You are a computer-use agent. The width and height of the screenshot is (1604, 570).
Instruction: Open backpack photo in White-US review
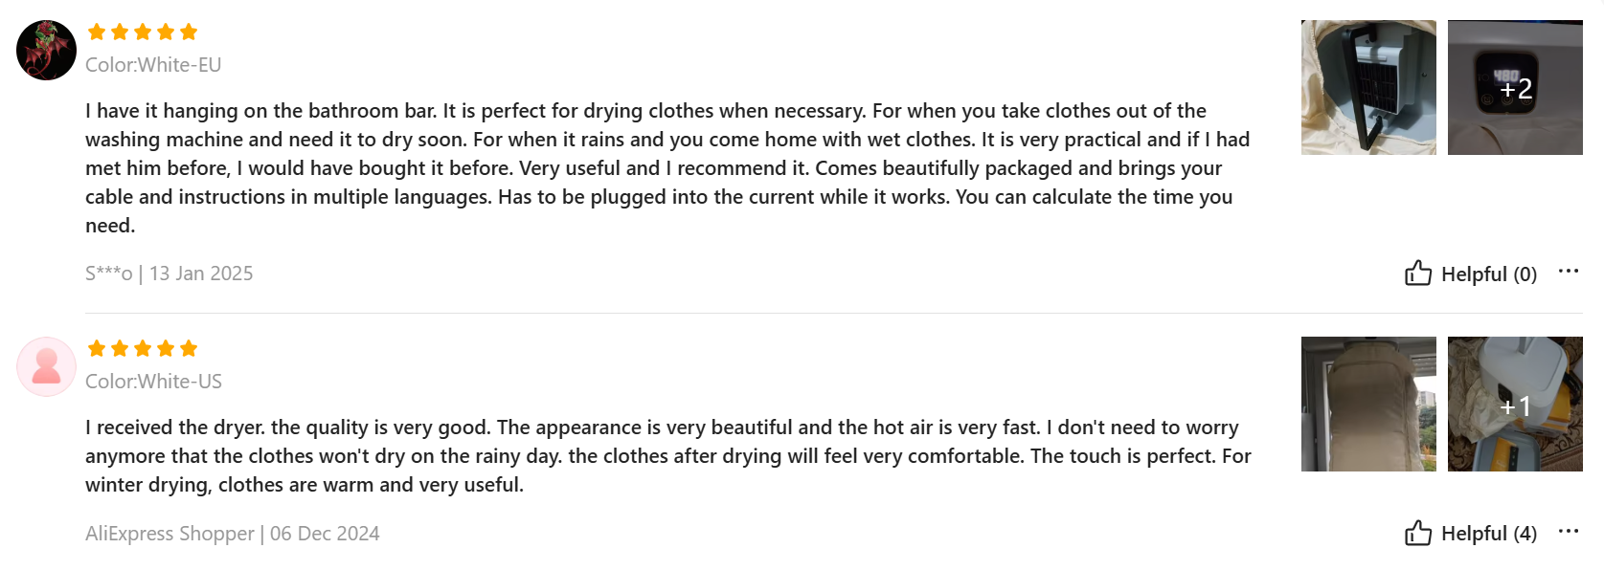(x=1368, y=404)
